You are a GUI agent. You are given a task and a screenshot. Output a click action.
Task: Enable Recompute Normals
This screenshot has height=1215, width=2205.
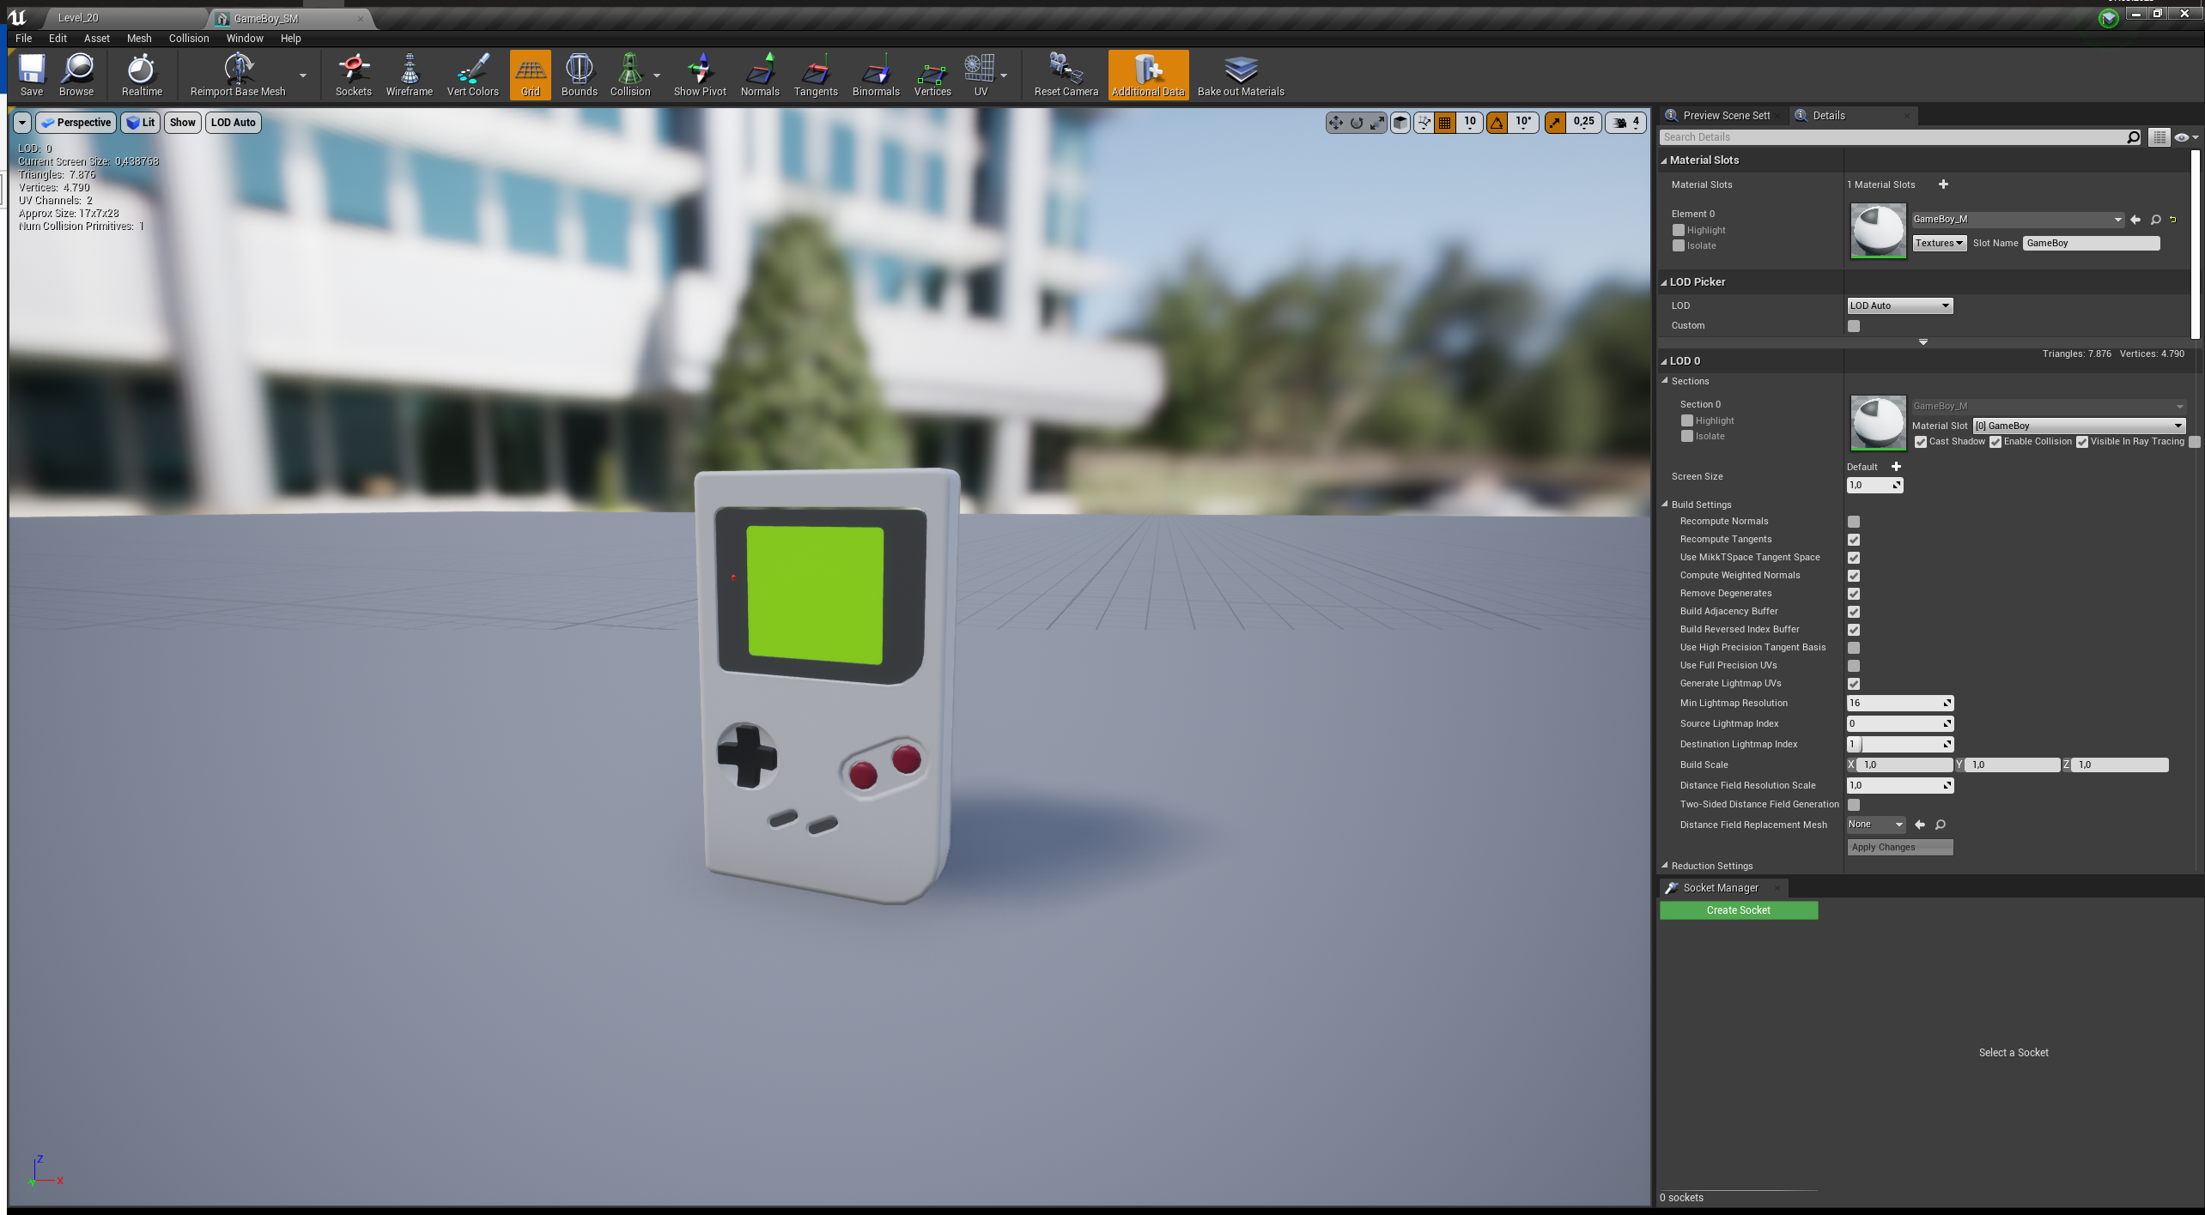(x=1854, y=522)
